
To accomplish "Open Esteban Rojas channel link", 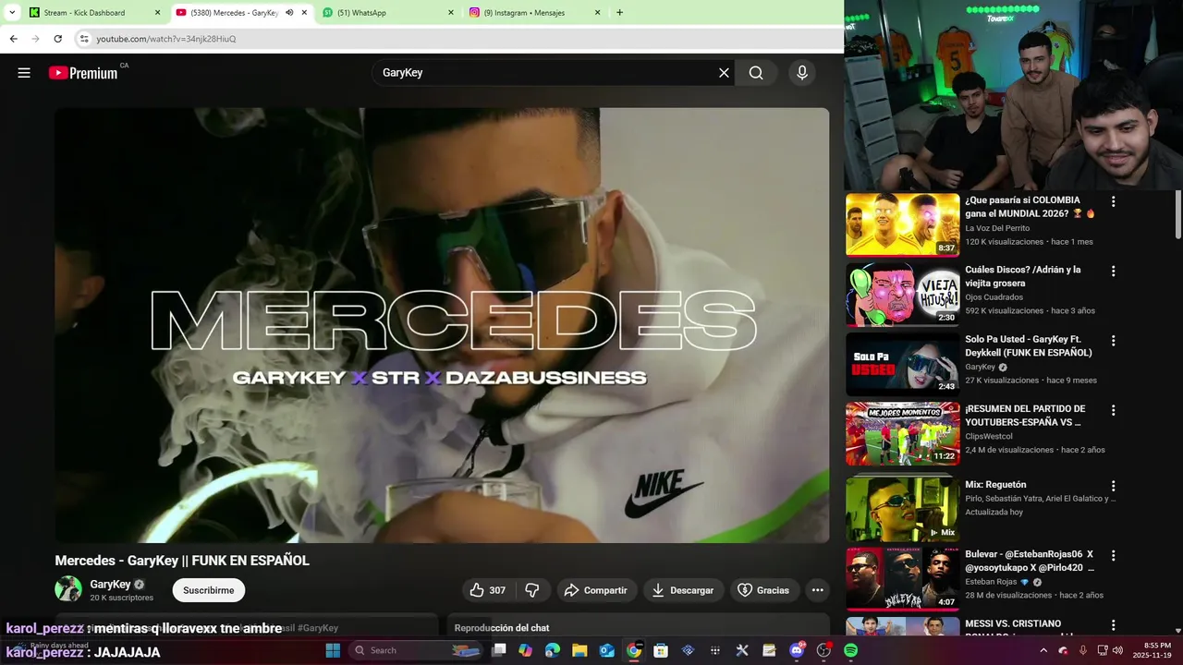I will 991,582.
